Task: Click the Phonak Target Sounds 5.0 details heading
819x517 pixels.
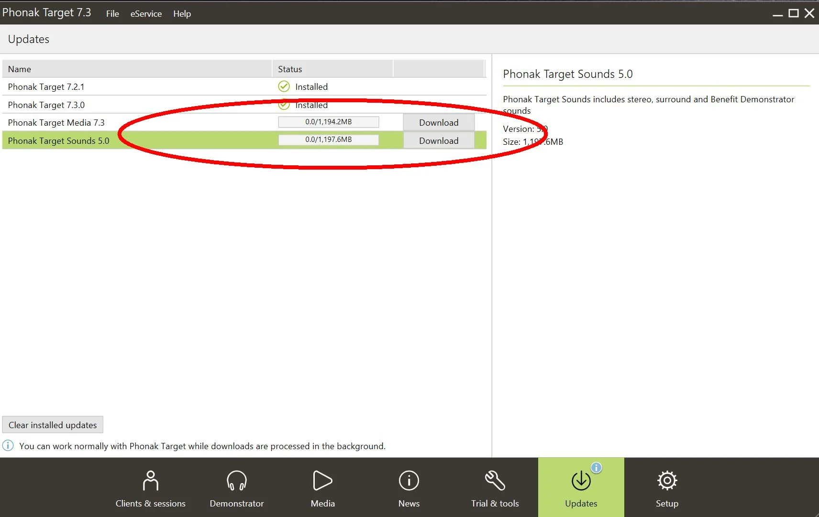Action: 568,74
